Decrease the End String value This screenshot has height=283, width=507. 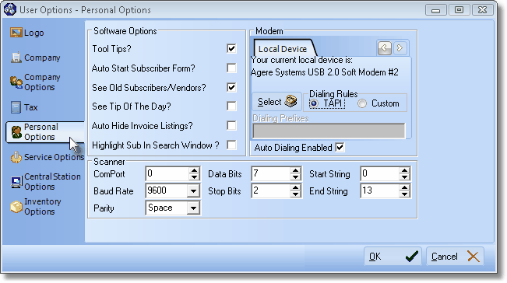coord(404,194)
